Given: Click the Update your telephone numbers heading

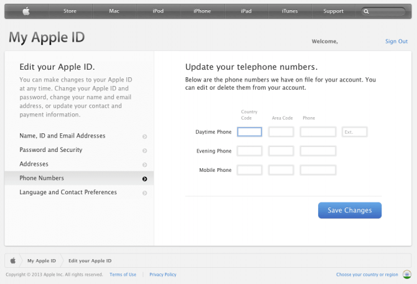Looking at the screenshot, I should click(251, 67).
